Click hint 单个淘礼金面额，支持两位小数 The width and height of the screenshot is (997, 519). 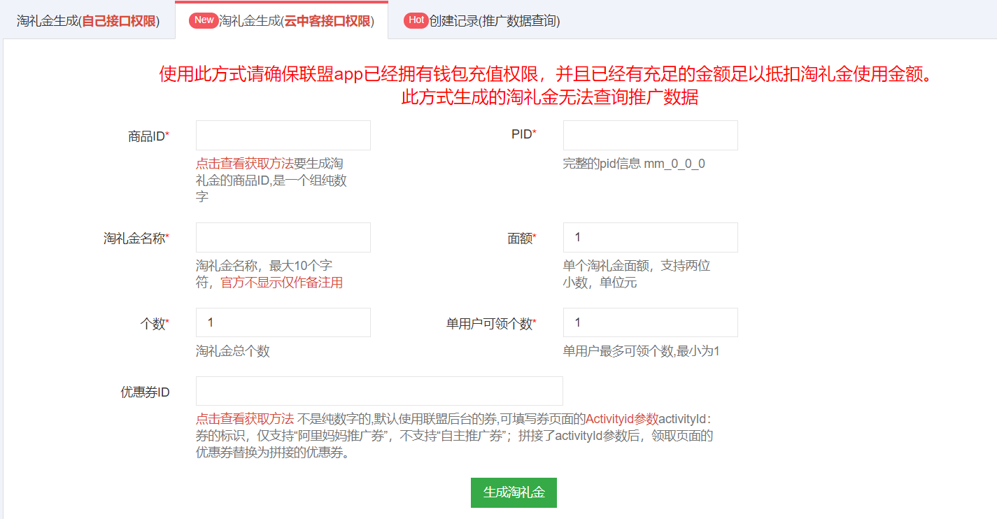pyautogui.click(x=637, y=274)
